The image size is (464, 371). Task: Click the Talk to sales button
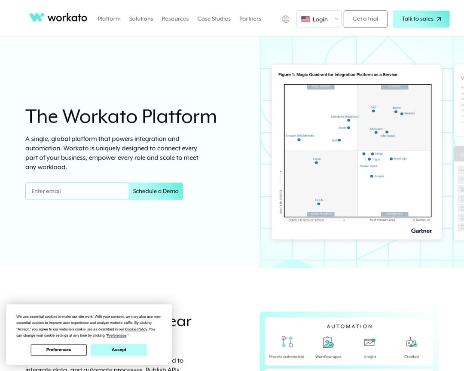pos(421,19)
